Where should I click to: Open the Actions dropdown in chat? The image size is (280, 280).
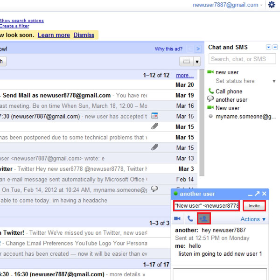click(x=253, y=219)
